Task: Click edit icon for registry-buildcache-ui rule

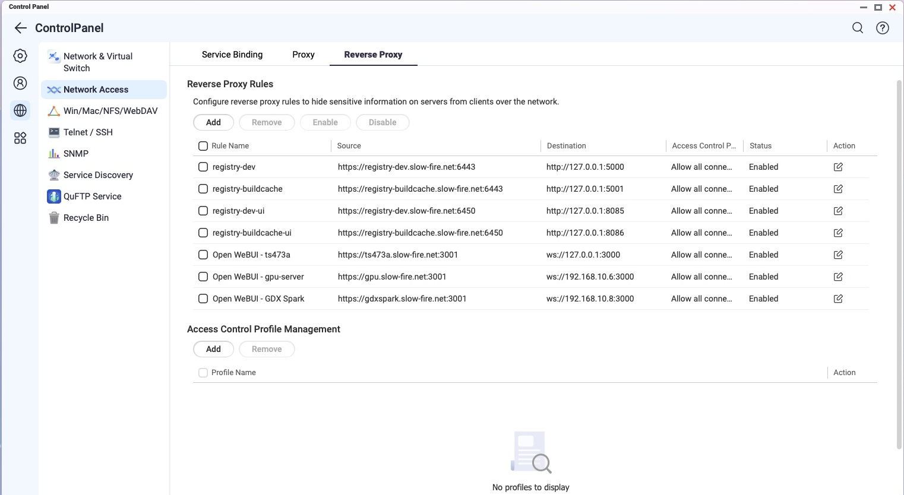Action: point(838,233)
